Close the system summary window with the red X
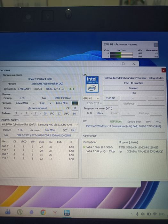The height and width of the screenshot is (224, 168). tap(164, 70)
